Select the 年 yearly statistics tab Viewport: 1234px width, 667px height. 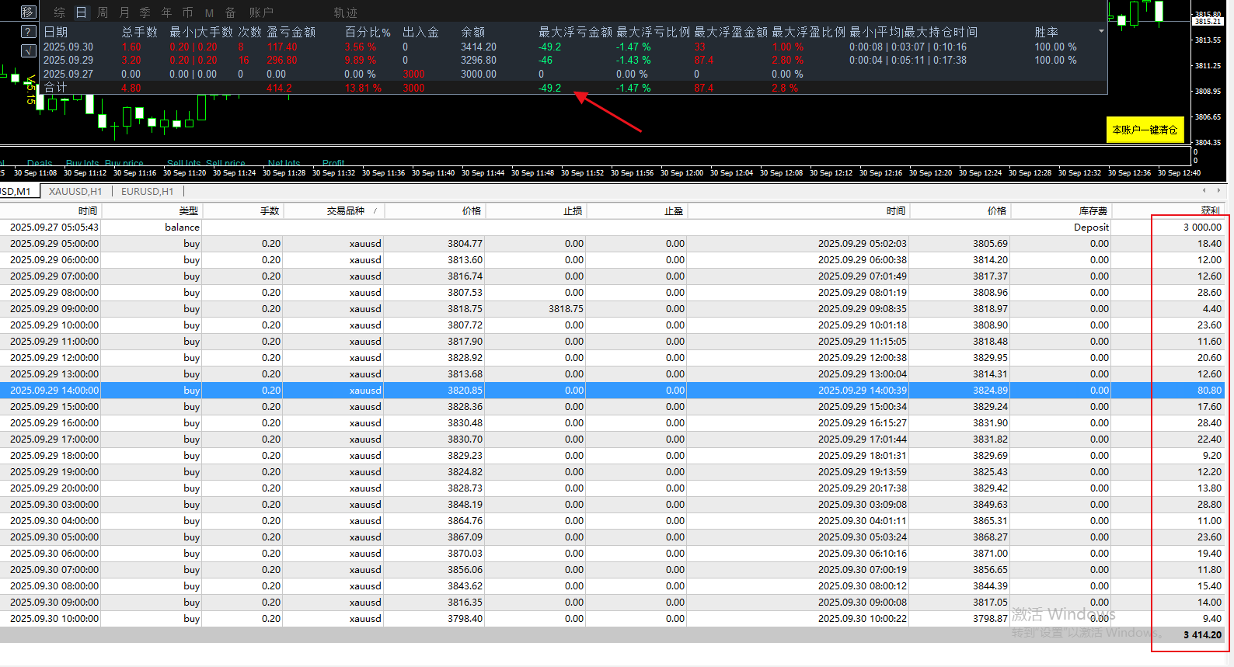pyautogui.click(x=166, y=12)
